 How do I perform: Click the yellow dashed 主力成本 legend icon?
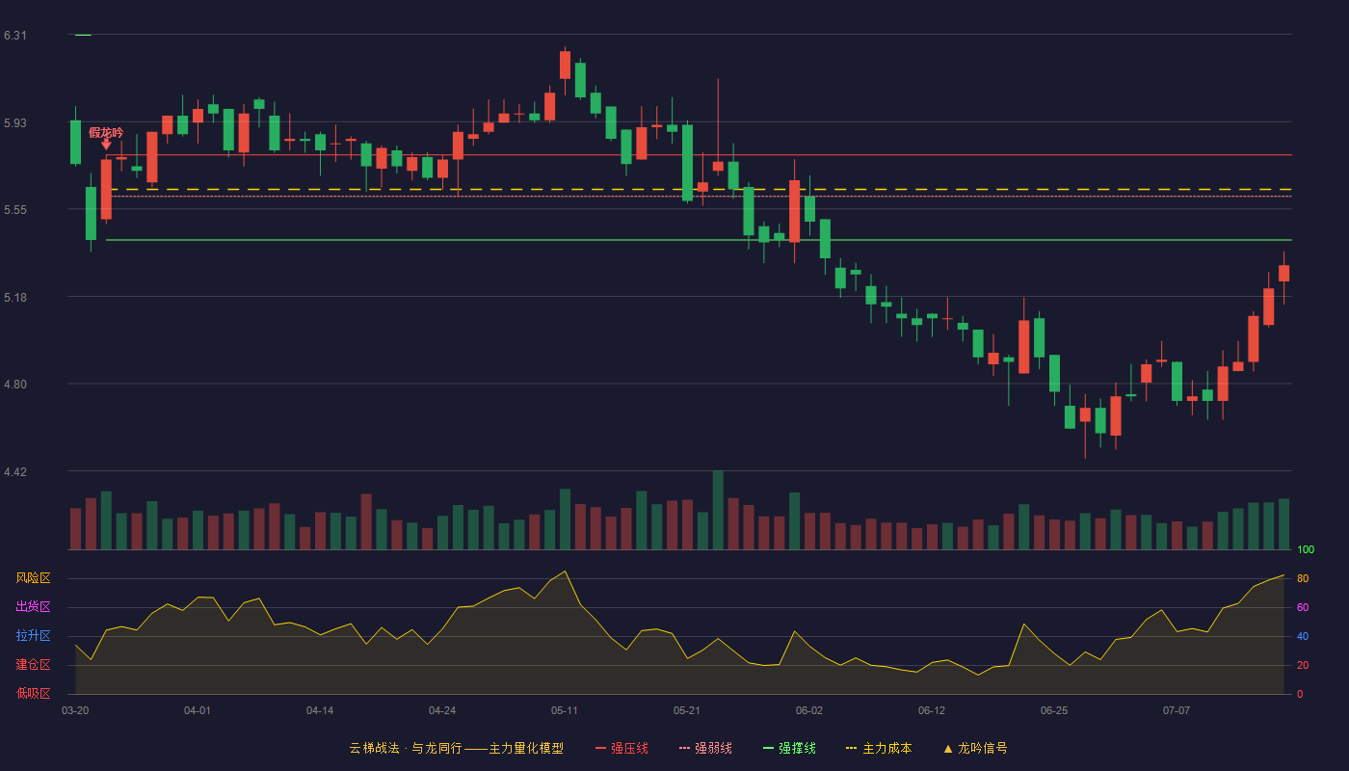point(851,748)
